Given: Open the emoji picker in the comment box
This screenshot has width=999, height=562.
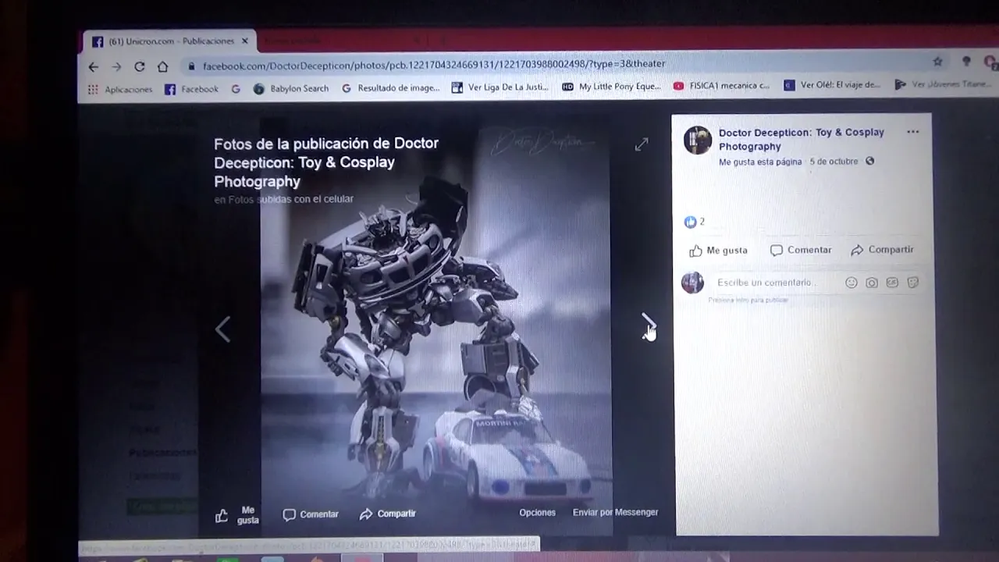Looking at the screenshot, I should tap(851, 283).
